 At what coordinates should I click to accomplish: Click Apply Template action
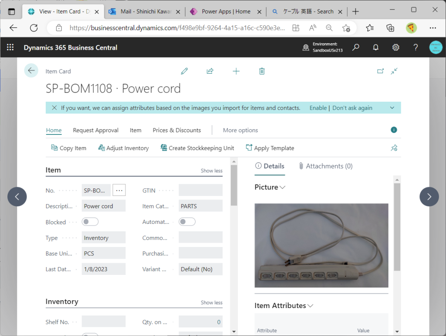click(270, 148)
